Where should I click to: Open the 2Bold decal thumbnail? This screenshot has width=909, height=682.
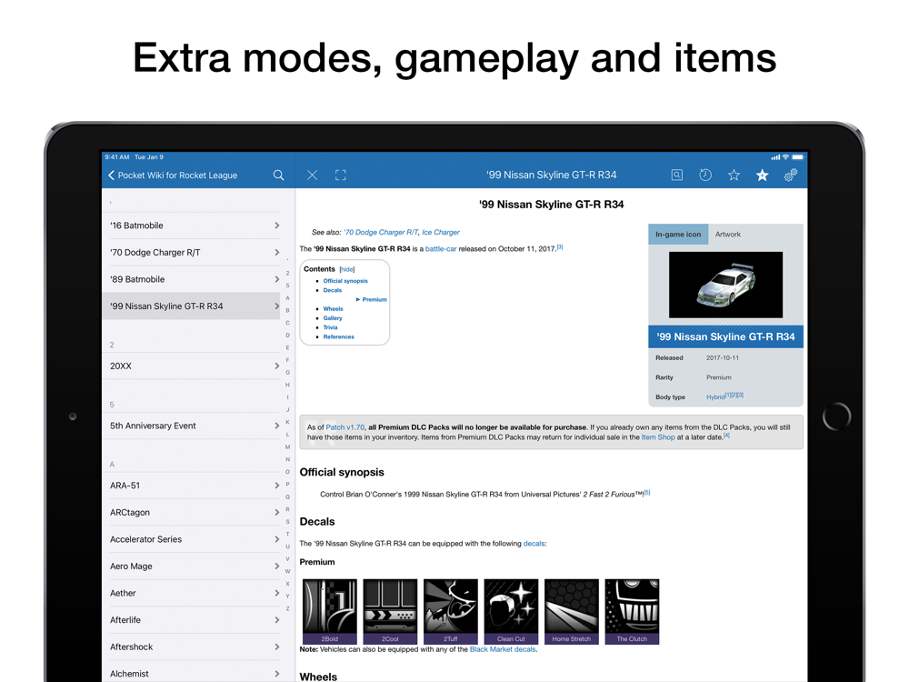[x=330, y=611]
